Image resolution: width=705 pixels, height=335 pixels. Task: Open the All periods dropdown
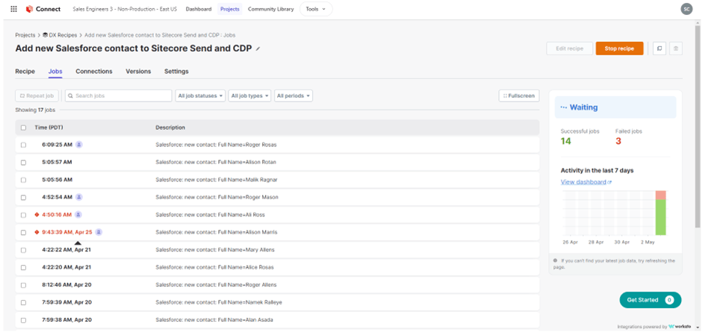point(294,96)
